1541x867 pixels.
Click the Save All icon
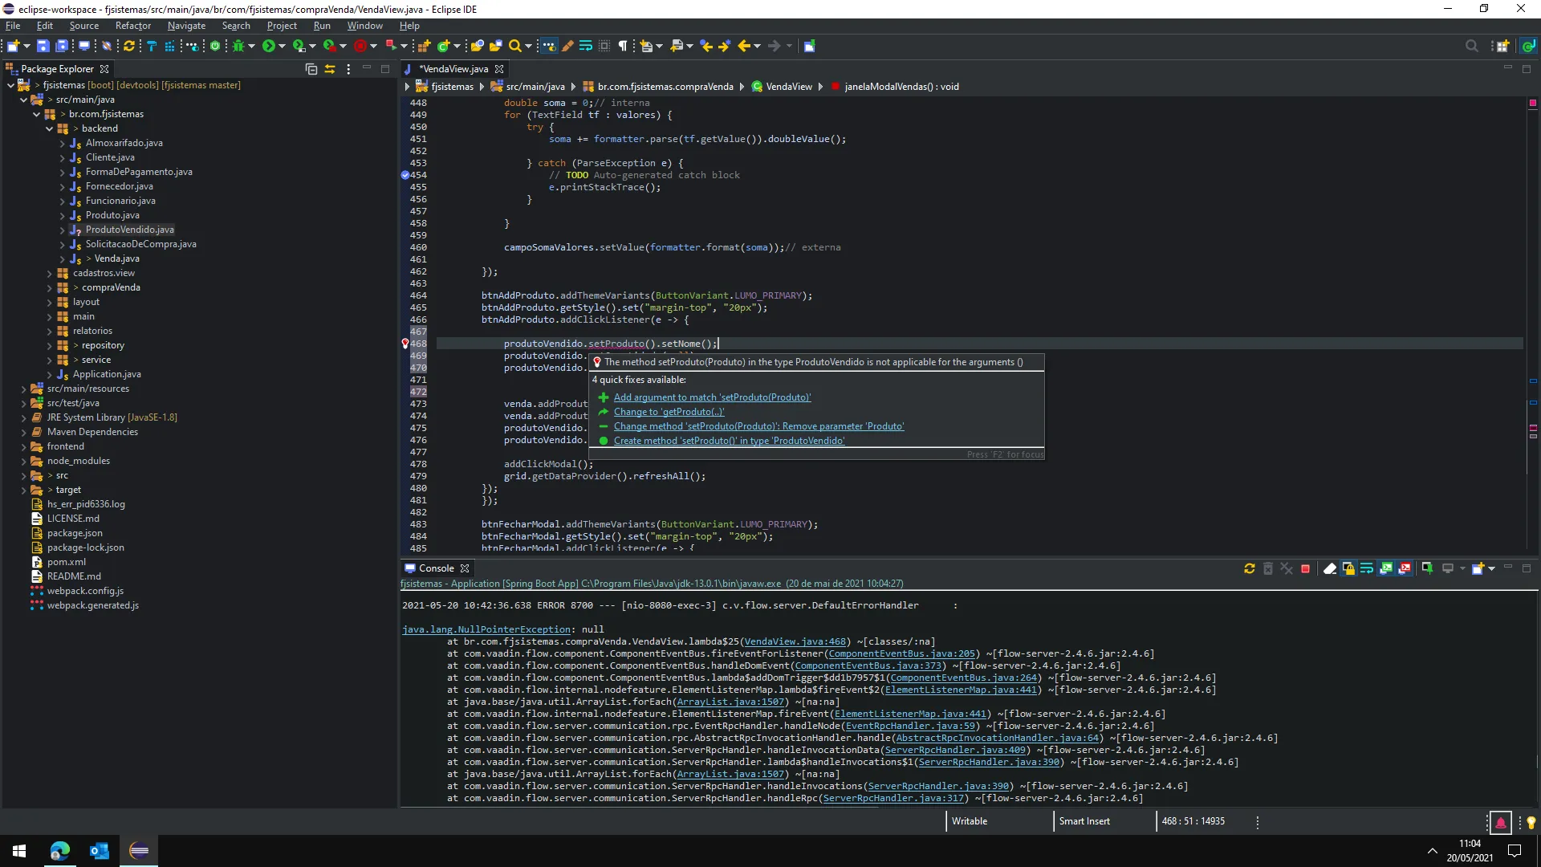point(62,46)
